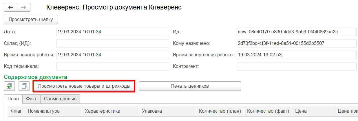Click the Просмотреть шапку button
Image resolution: width=358 pixels, height=121 pixels.
click(31, 20)
